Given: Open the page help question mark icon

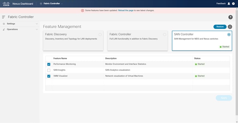Looking at the screenshot, I should pos(231,17).
